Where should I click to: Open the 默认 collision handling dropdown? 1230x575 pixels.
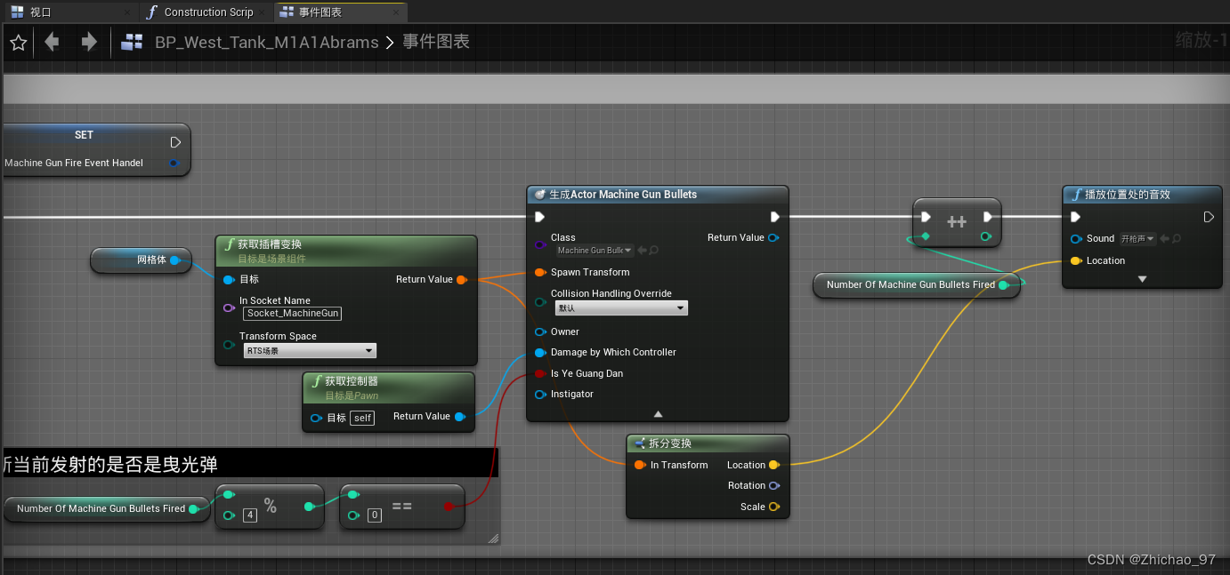pos(621,308)
